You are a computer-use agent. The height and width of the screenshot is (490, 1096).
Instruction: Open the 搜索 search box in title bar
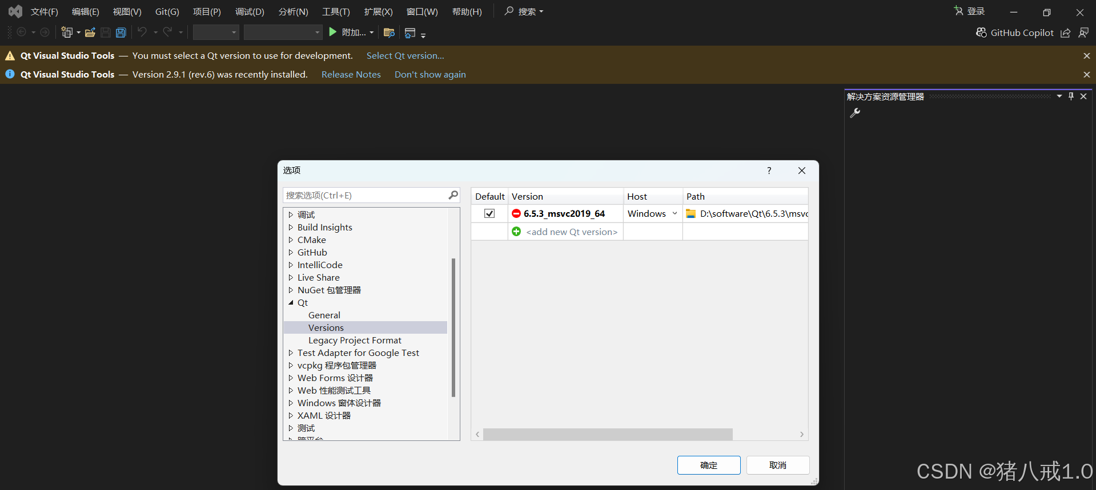pos(524,11)
